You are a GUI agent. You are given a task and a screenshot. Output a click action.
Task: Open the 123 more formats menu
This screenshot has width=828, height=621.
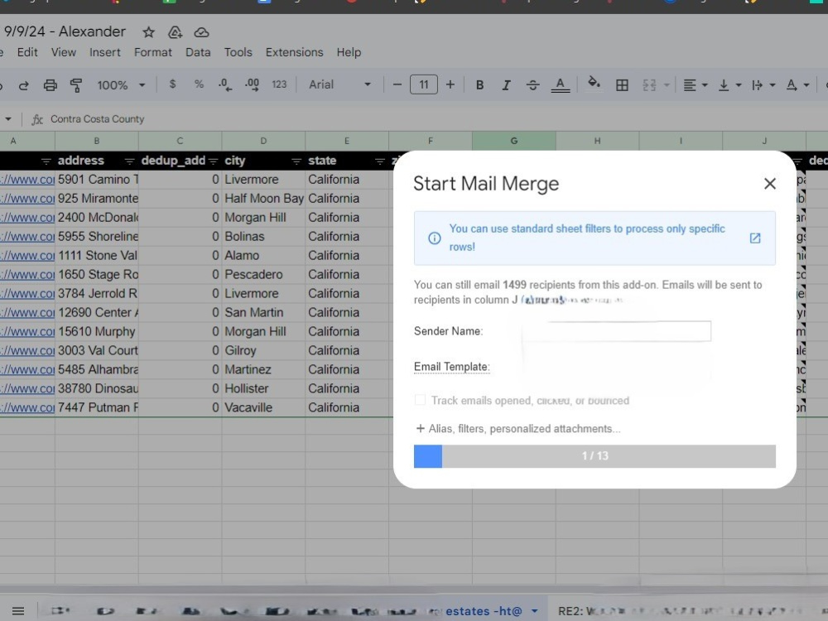pos(279,84)
